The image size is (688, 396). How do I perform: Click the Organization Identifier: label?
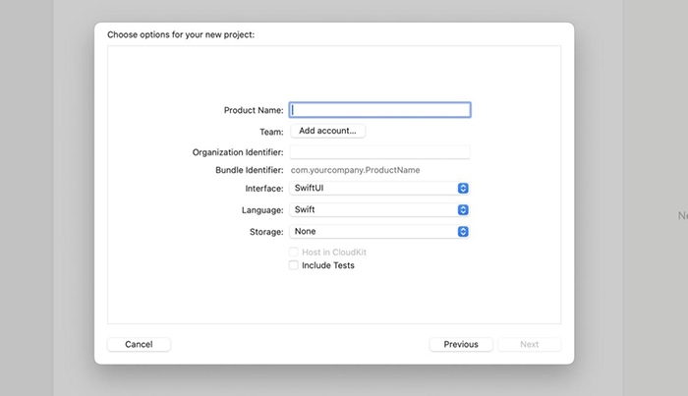tap(238, 152)
